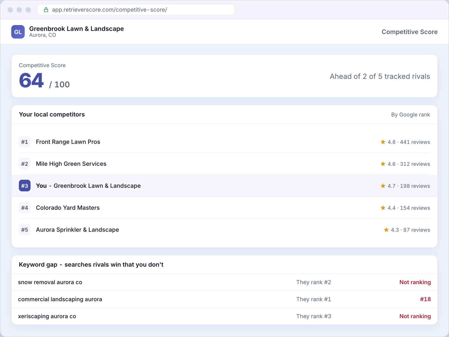
Task: Open the Competitive Score header label
Action: tap(409, 32)
